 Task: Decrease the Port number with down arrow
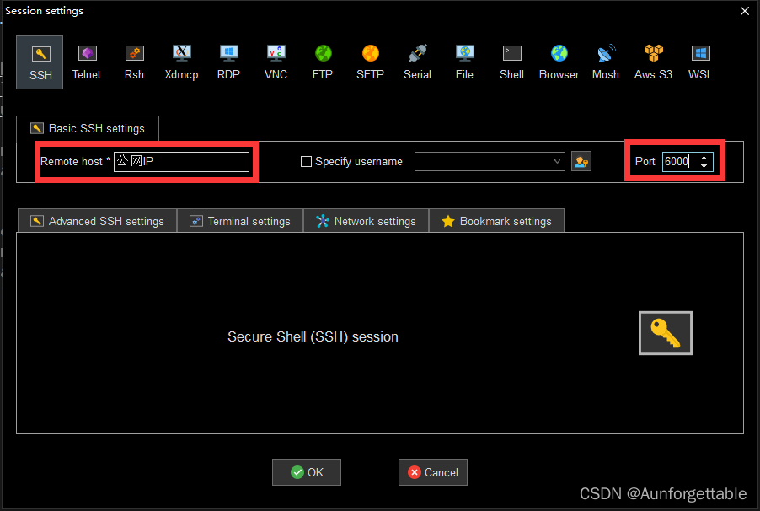(x=704, y=166)
